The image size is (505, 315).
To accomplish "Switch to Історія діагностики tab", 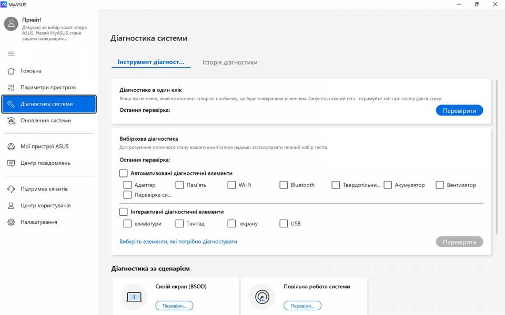I will click(230, 62).
